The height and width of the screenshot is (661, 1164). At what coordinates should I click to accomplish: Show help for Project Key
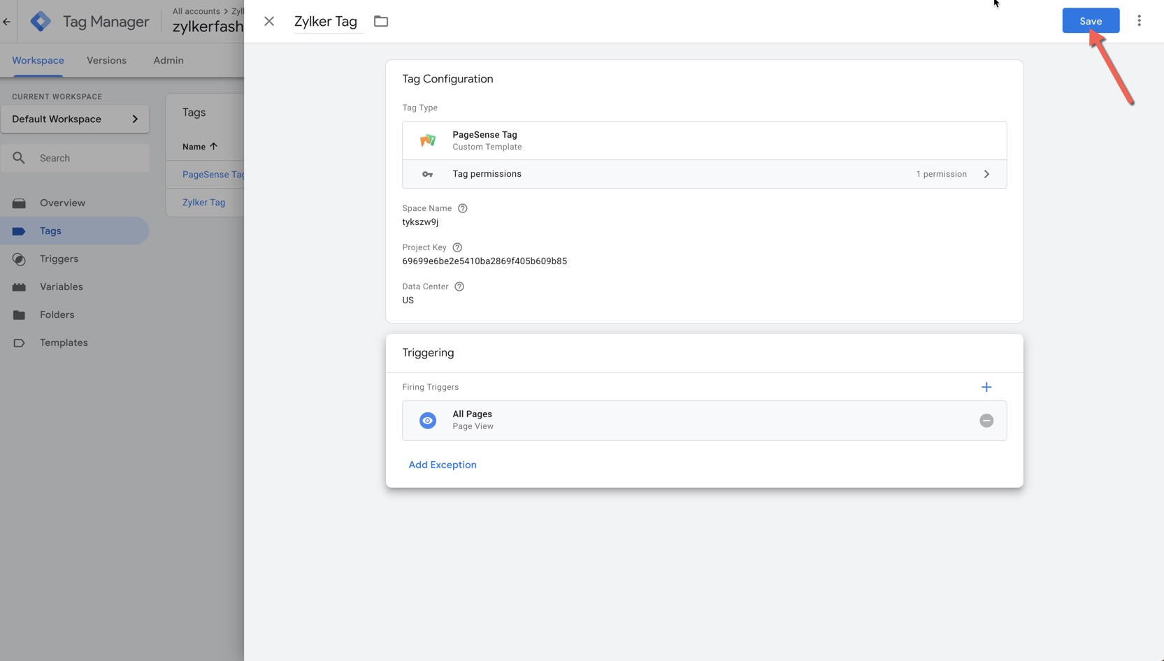[x=457, y=247]
